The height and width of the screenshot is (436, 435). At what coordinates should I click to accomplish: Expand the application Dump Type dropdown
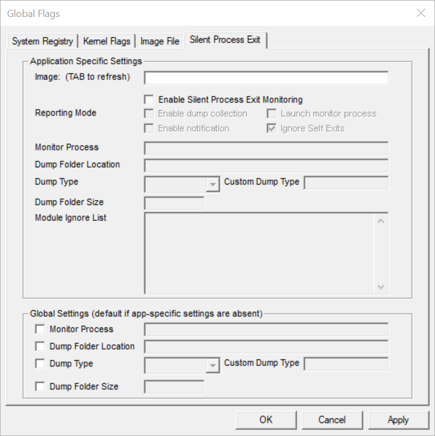coord(212,185)
